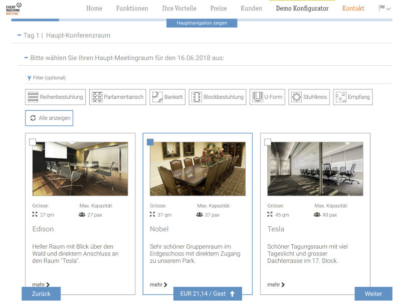Filter rooms by Parlamentarisch seating

(118, 97)
